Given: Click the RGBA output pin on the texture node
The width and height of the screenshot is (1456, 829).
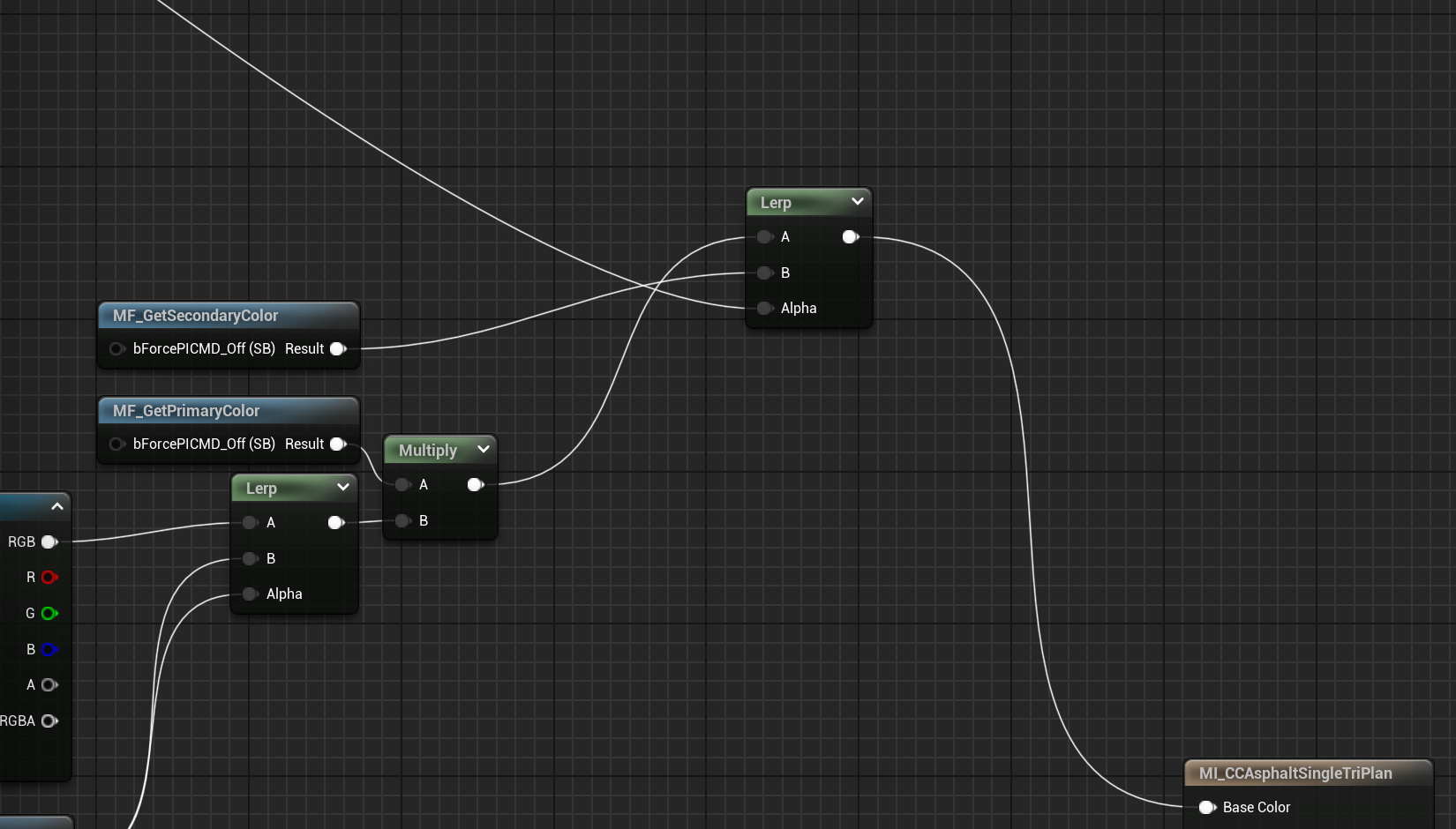Looking at the screenshot, I should pos(49,721).
